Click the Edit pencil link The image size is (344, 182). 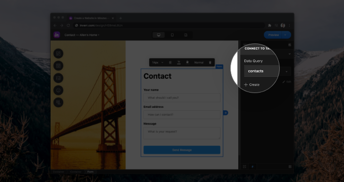287,82
